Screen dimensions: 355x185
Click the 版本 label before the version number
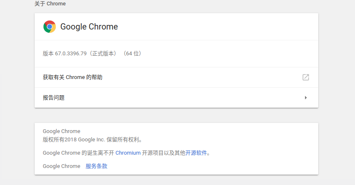pyautogui.click(x=48, y=54)
